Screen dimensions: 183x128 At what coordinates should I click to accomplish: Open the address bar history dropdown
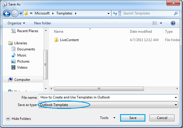click(x=108, y=13)
